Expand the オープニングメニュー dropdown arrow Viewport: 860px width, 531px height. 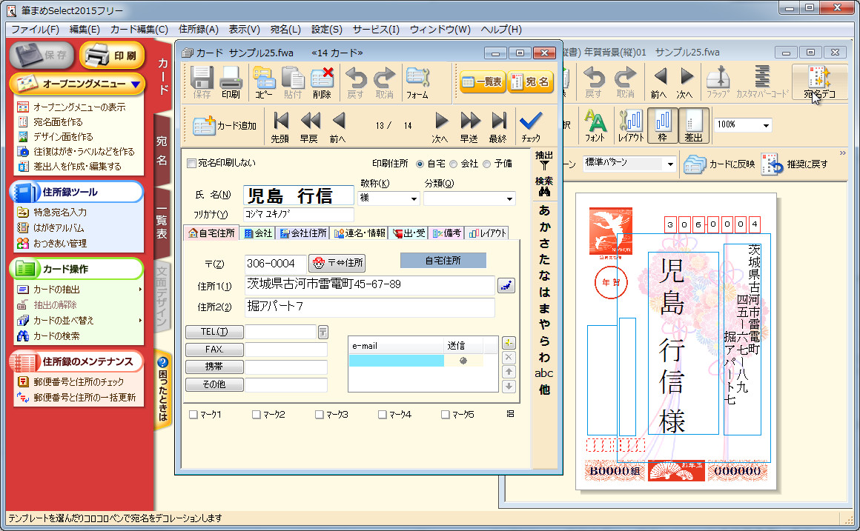(x=136, y=84)
